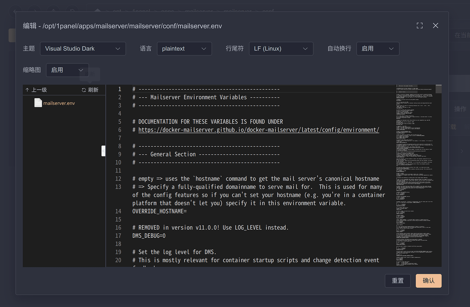Confirm changes with the 确认 button
470x307 pixels.
(x=428, y=281)
